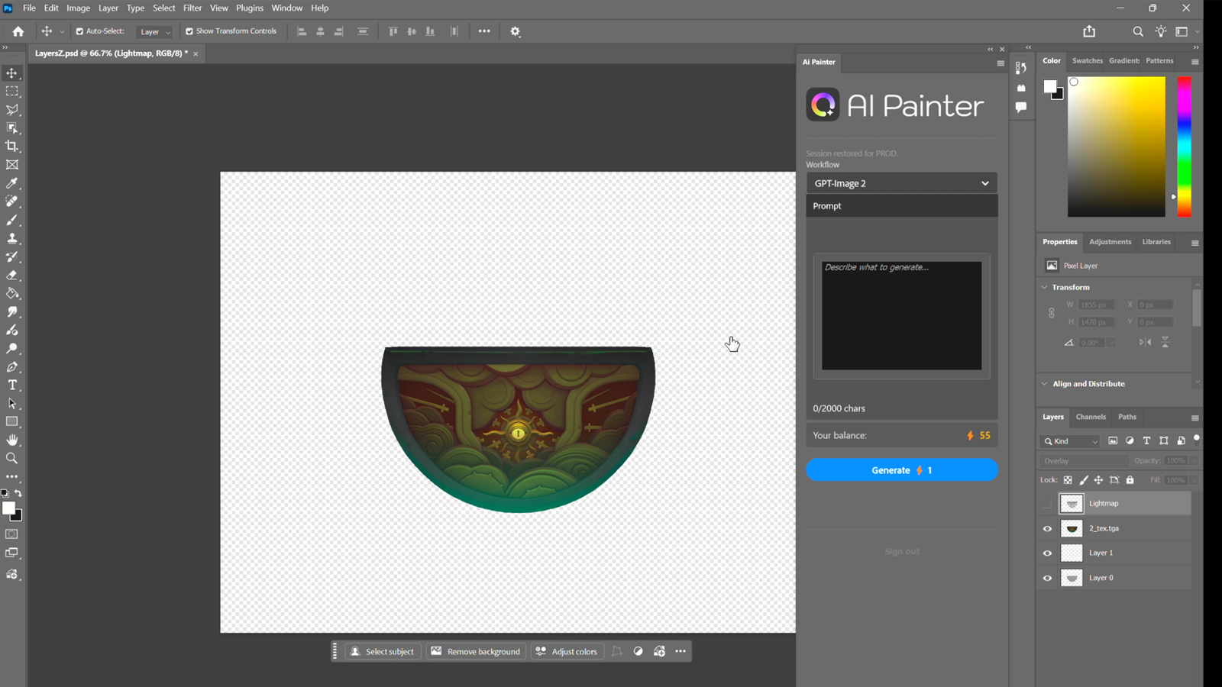Image resolution: width=1222 pixels, height=687 pixels.
Task: Select the Paint Bucket tool
Action: (12, 293)
